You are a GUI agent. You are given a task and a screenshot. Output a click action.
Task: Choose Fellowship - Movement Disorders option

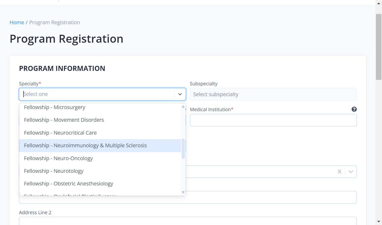pyautogui.click(x=100, y=120)
